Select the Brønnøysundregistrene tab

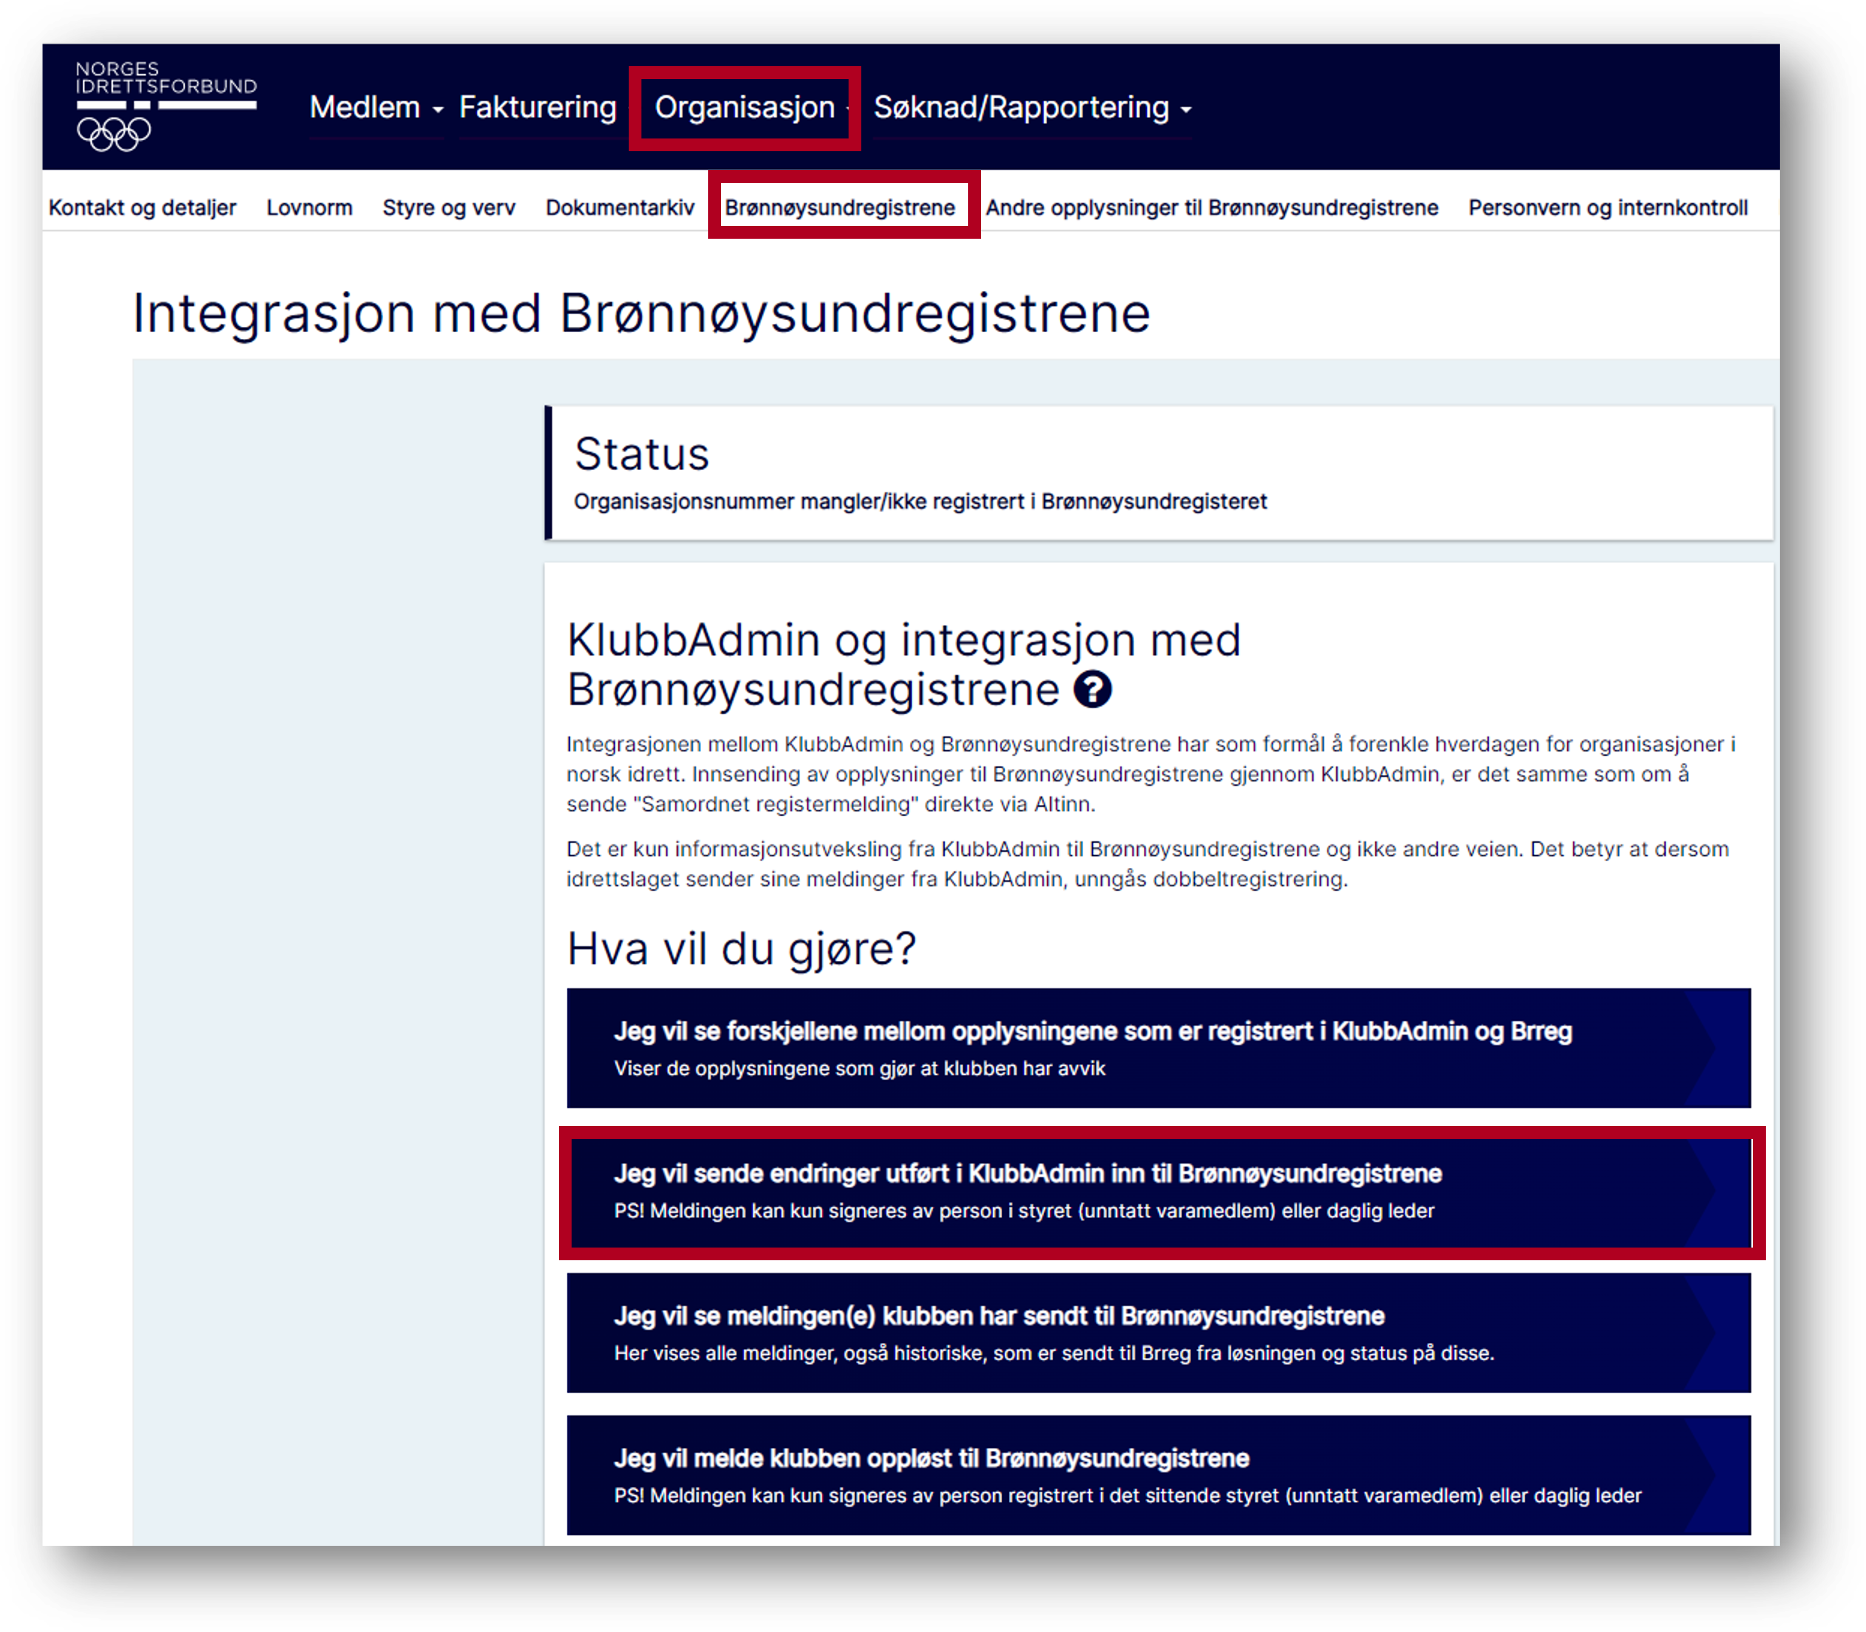pos(839,208)
